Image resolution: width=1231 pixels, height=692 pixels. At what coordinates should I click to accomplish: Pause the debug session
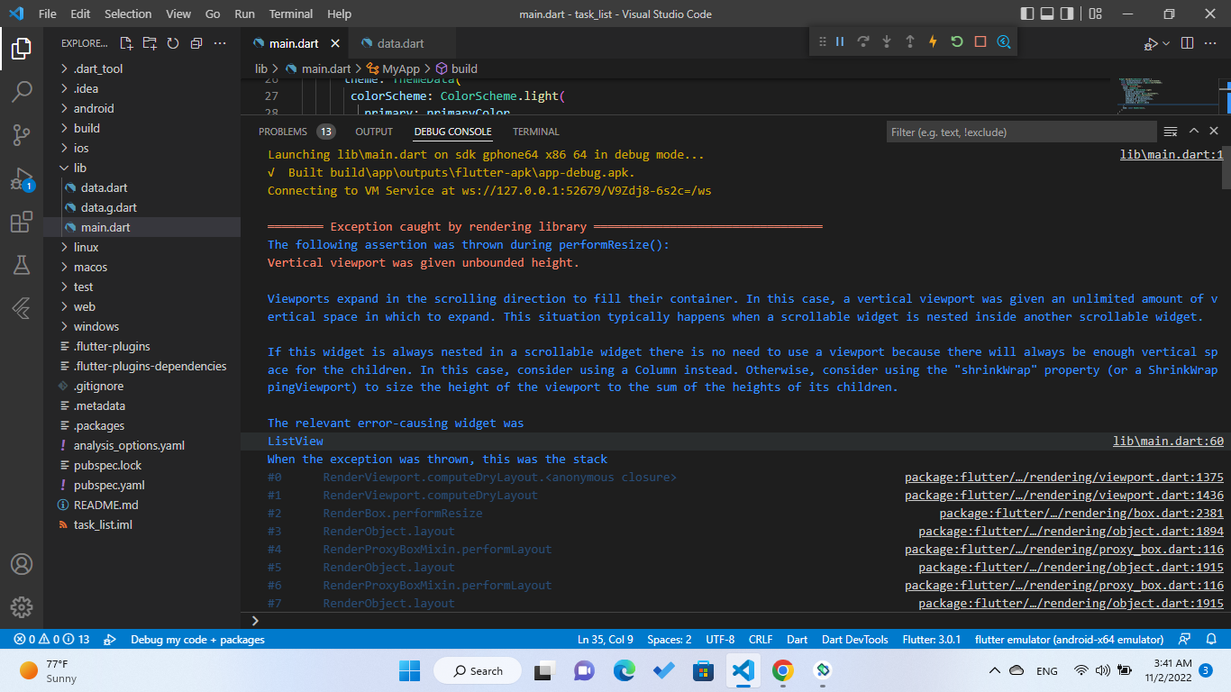[840, 41]
